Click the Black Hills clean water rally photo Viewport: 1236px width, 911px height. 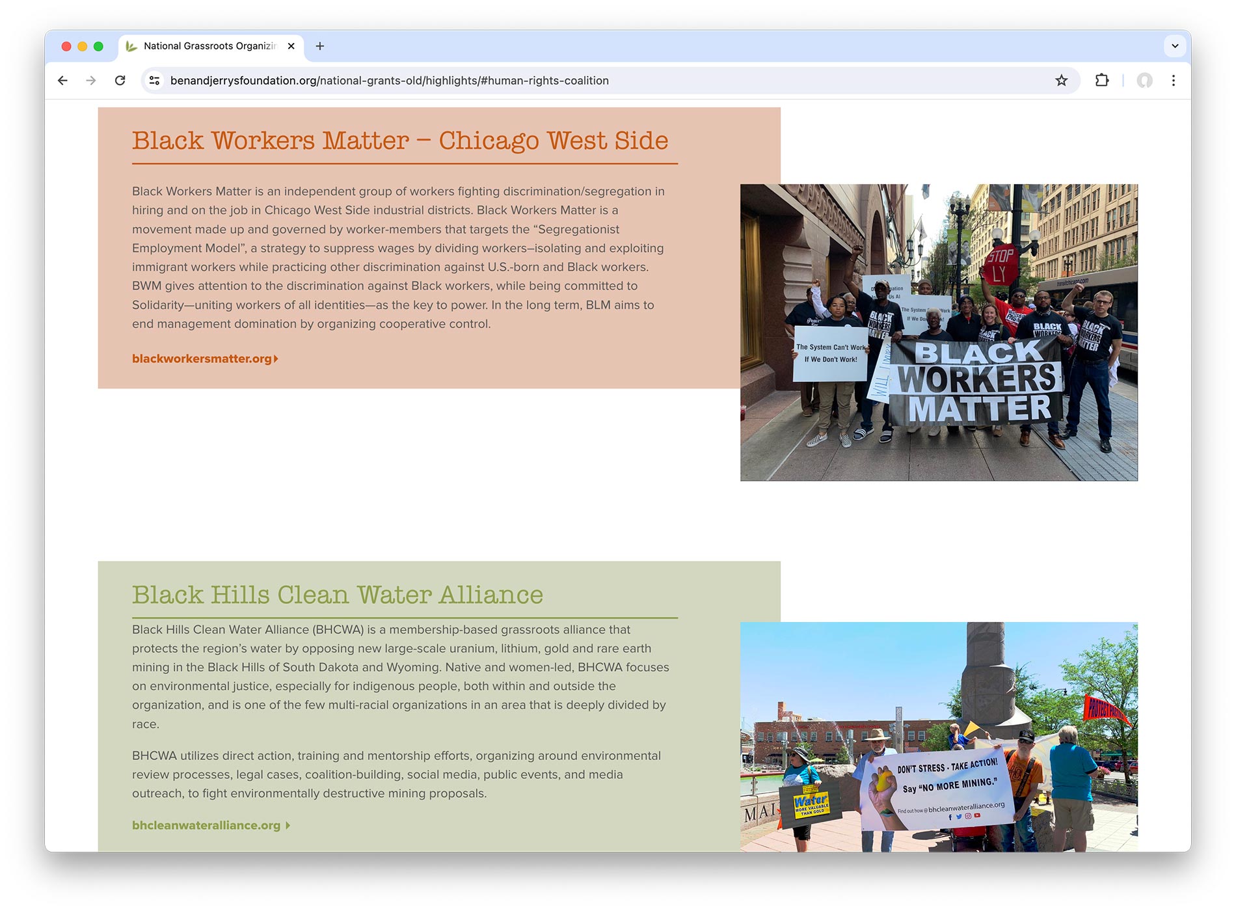(939, 737)
